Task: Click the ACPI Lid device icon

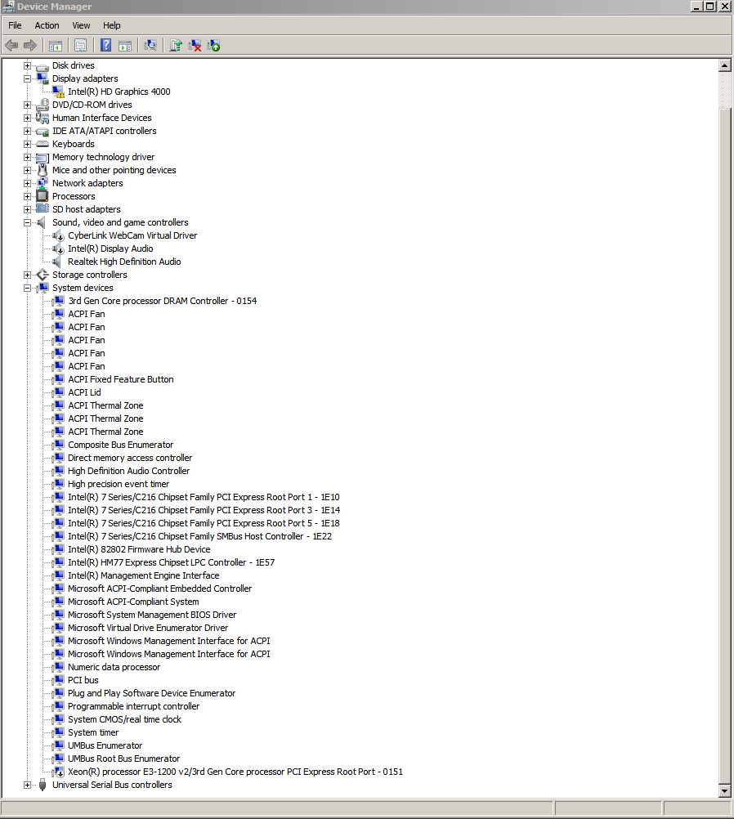Action: [59, 392]
